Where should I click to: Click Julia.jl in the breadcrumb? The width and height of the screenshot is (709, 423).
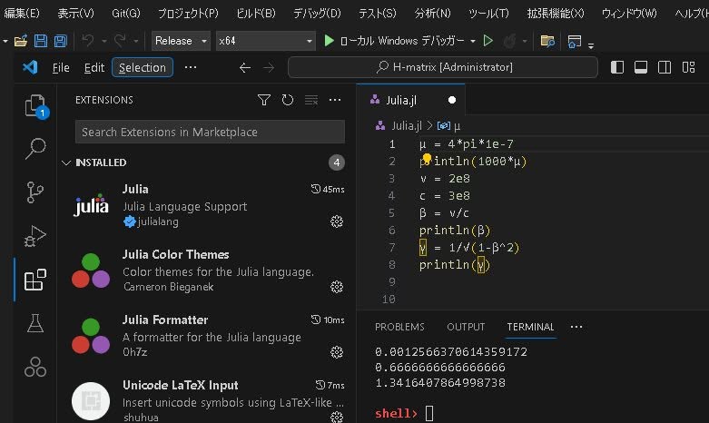coord(406,125)
